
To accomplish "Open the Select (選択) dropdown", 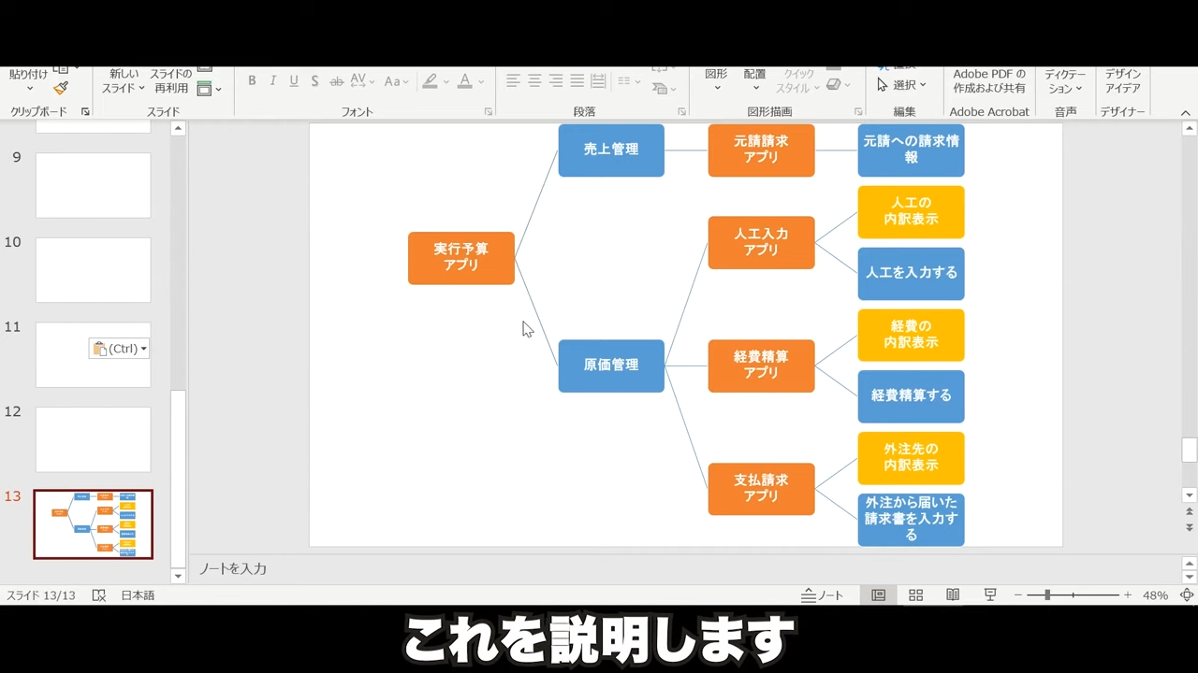I will coord(902,85).
